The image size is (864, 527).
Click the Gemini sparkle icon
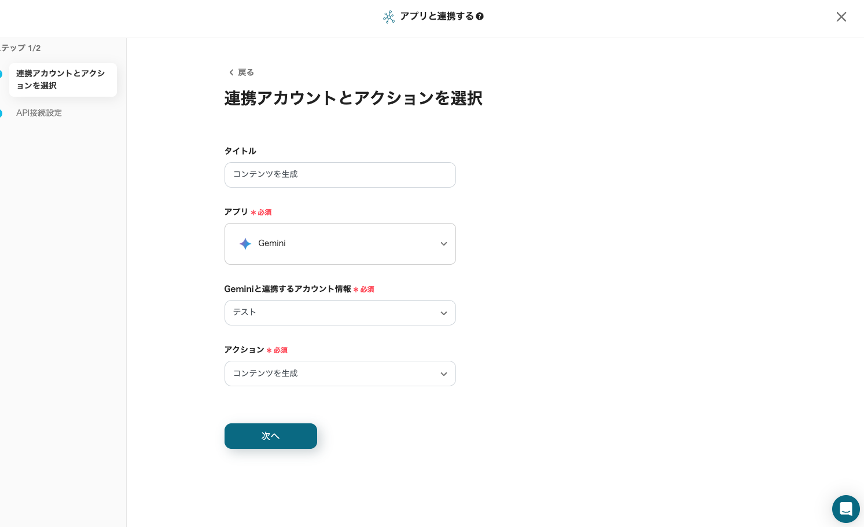245,244
